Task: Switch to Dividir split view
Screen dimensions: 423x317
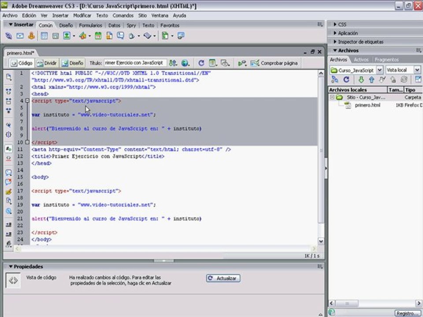Action: [47, 63]
